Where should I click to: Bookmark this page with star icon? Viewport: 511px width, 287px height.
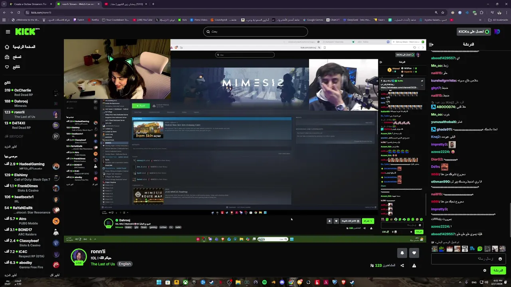point(442,12)
